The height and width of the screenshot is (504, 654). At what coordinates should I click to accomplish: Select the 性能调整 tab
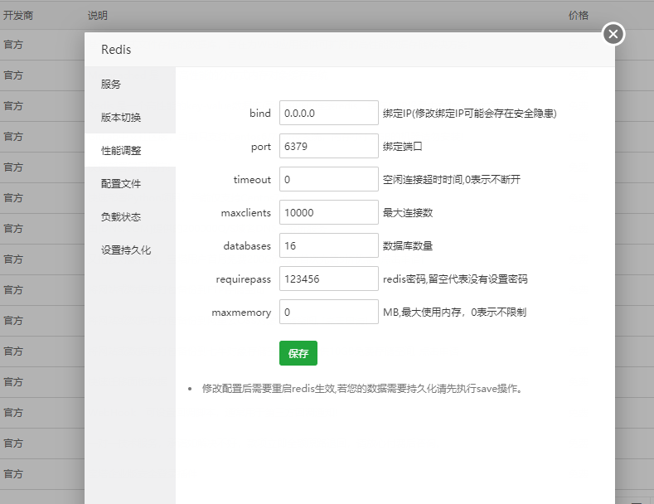click(x=130, y=150)
